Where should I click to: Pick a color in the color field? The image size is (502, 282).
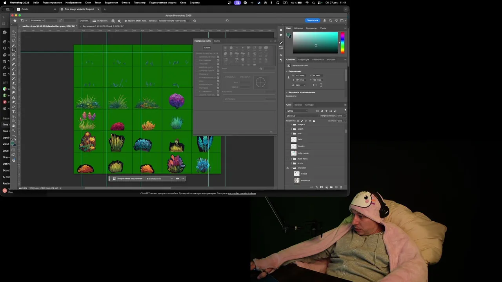[x=315, y=42]
